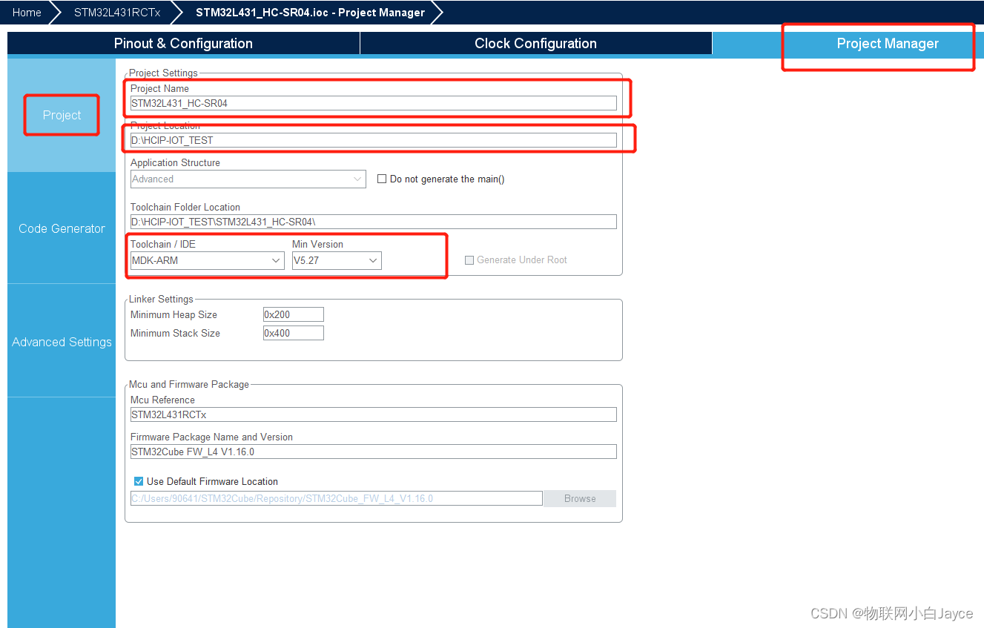Image resolution: width=984 pixels, height=628 pixels.
Task: Switch to the Clock Configuration tab
Action: 535,44
